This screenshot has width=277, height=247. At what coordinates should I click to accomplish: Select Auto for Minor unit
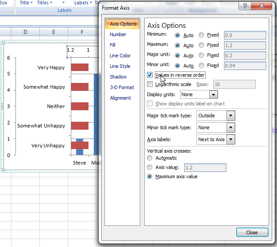[177, 66]
